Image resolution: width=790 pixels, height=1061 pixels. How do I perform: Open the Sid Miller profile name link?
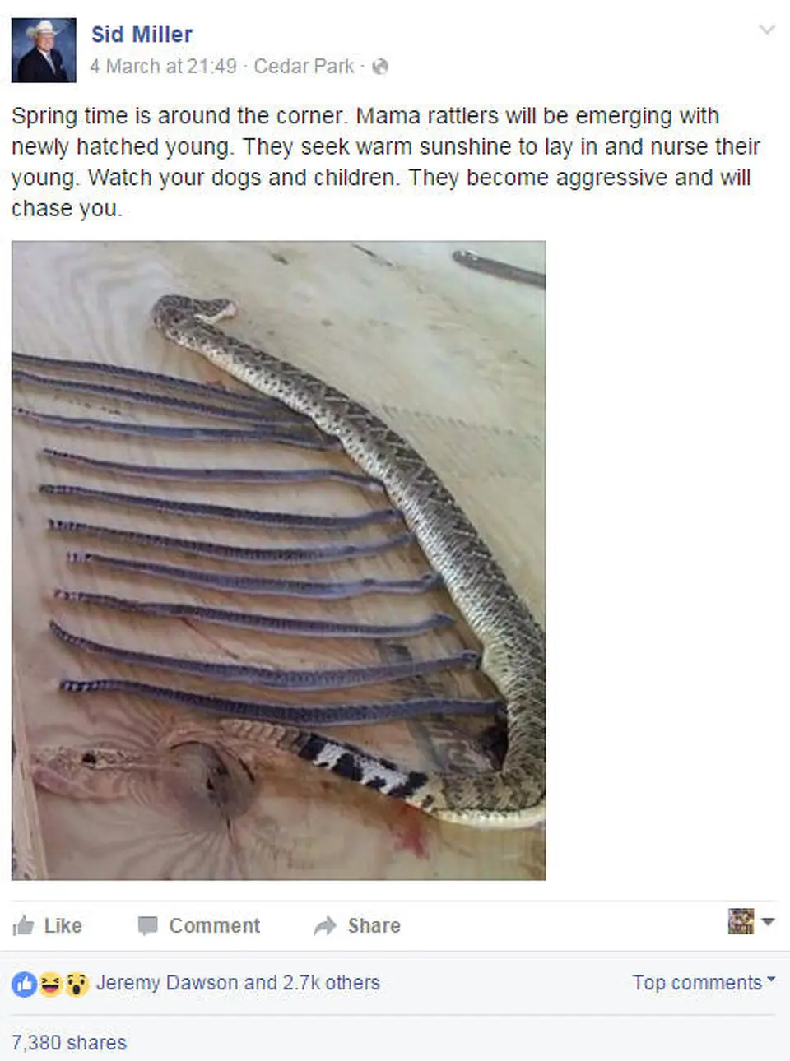[142, 35]
